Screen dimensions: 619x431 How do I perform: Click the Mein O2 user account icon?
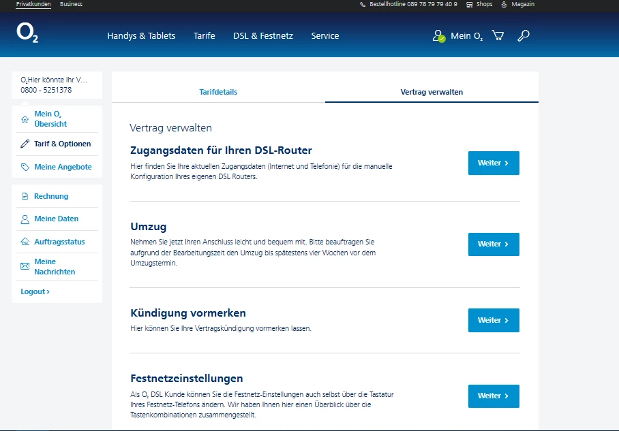click(438, 36)
